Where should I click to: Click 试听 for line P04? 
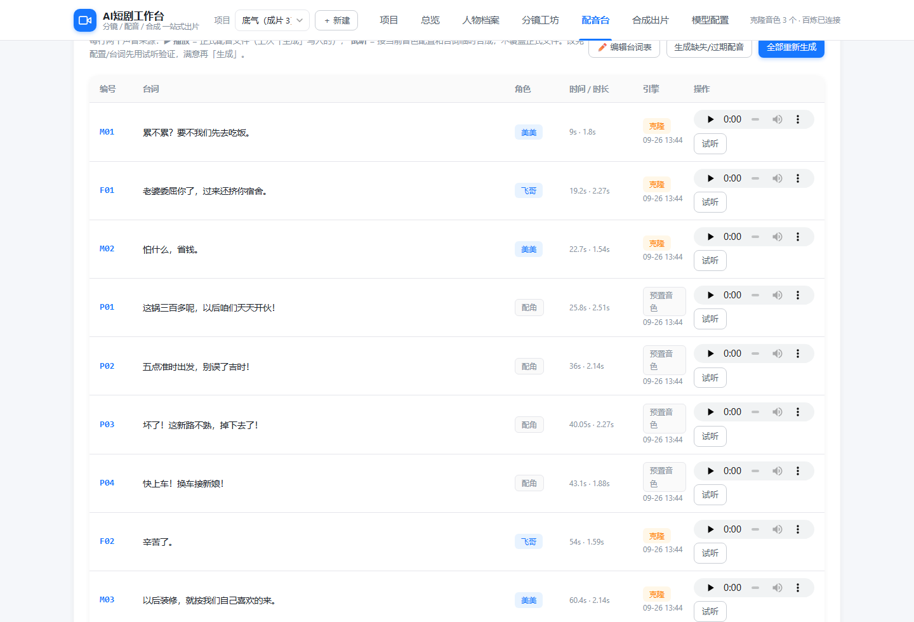(x=710, y=494)
